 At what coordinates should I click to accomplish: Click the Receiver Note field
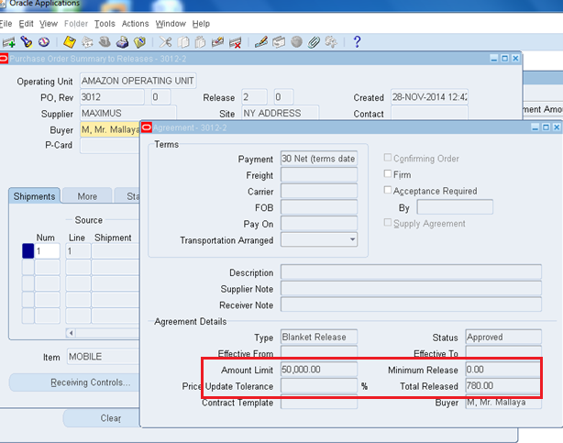point(411,305)
